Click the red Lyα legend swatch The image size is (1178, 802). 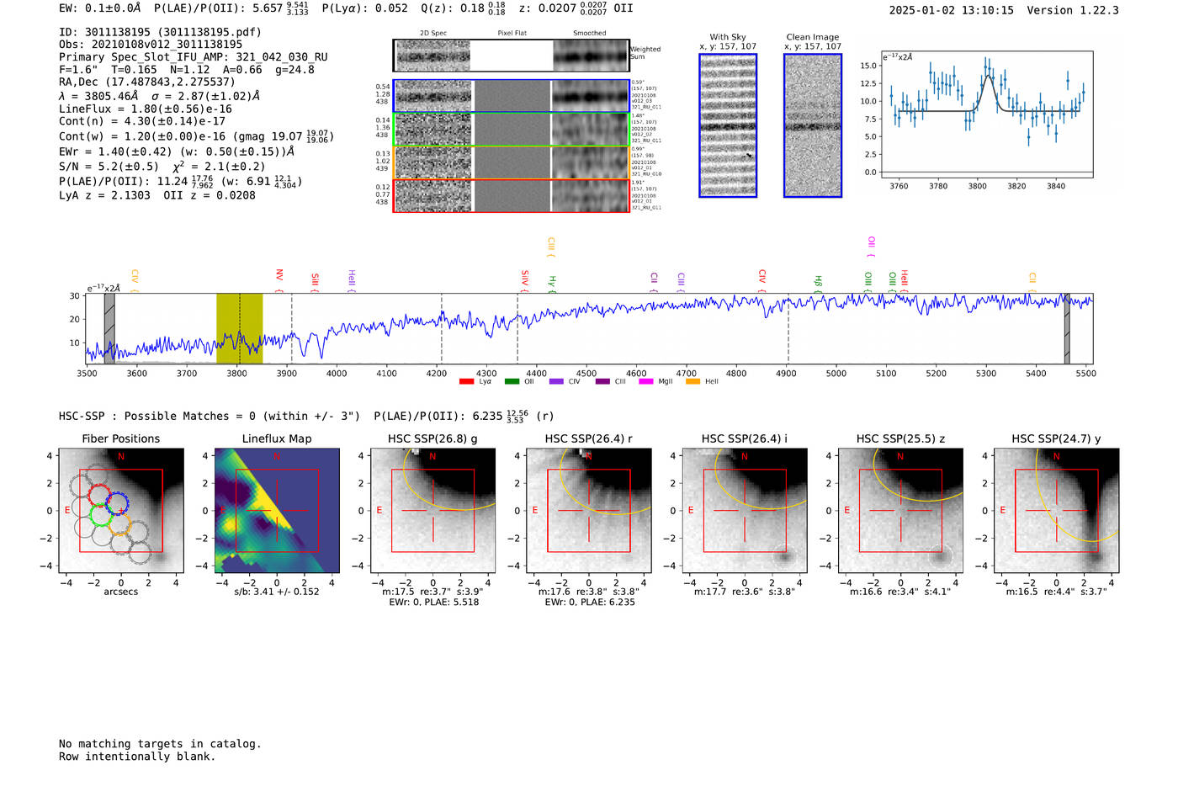click(466, 382)
